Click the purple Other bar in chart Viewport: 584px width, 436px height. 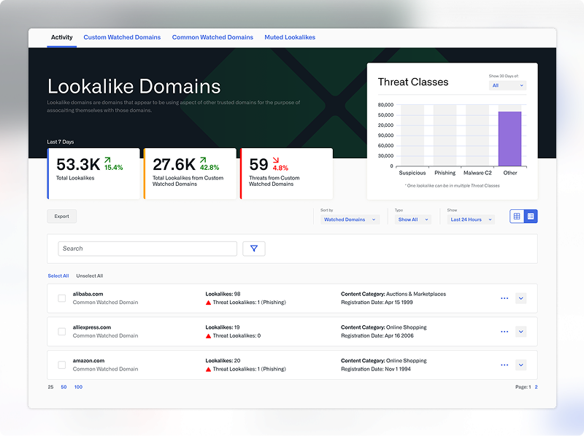coord(510,139)
